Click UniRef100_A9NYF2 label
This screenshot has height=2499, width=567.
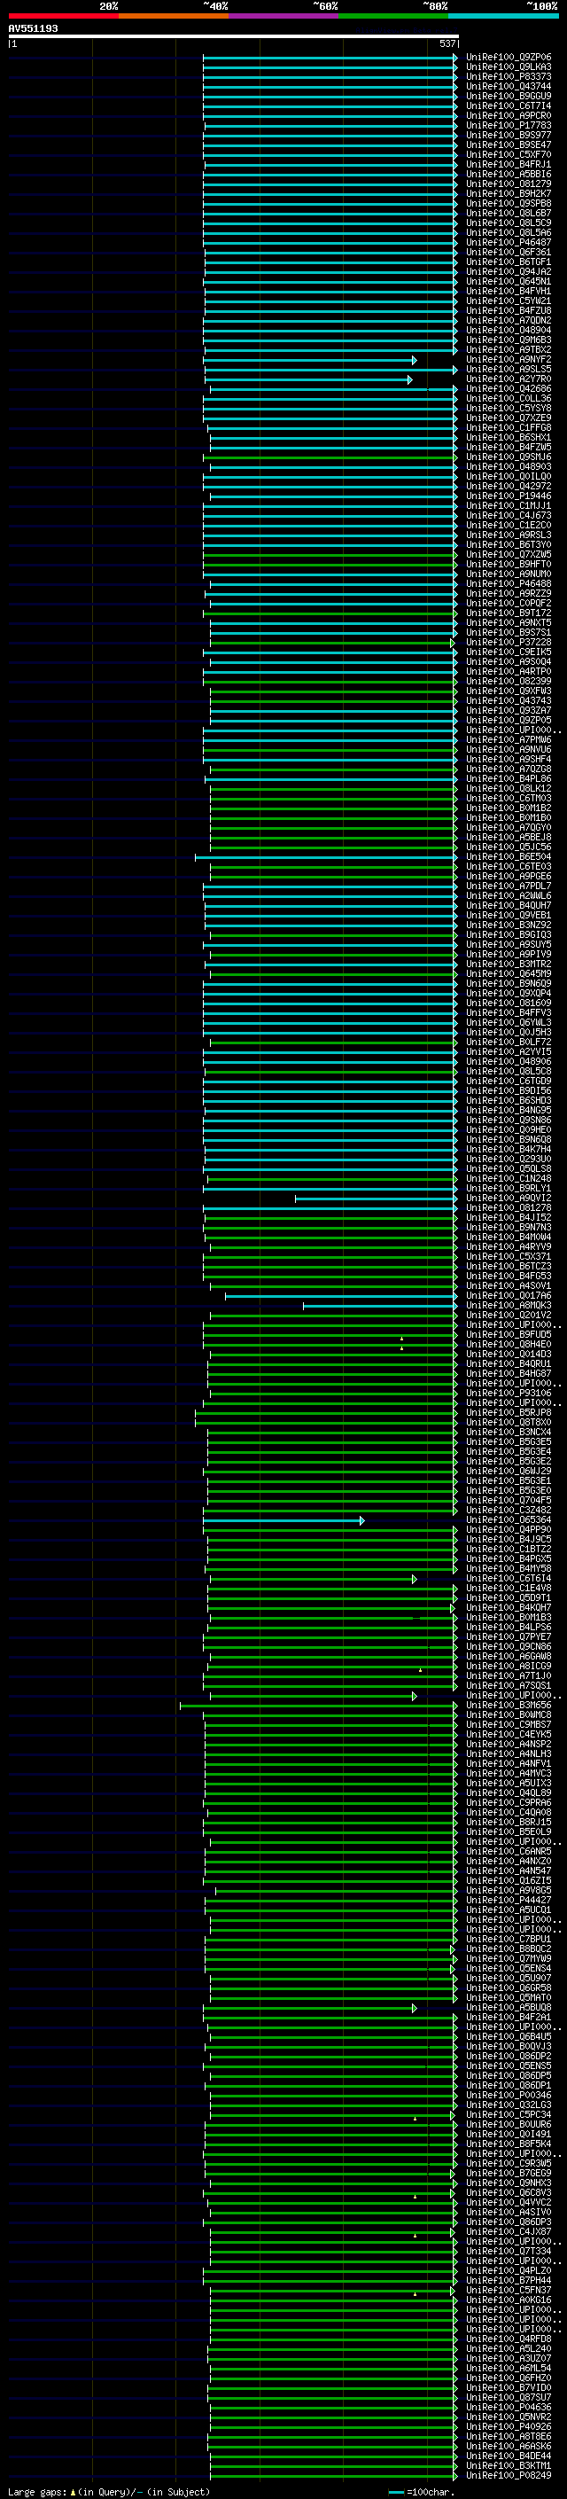(x=509, y=360)
